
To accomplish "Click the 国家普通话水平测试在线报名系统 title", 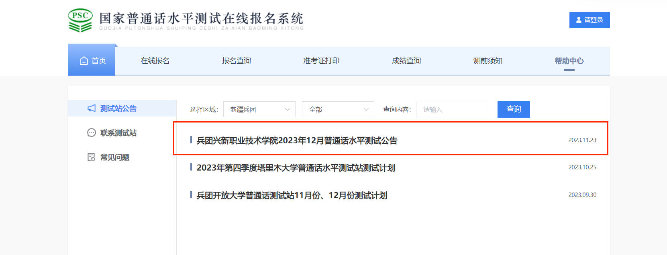I will point(201,18).
